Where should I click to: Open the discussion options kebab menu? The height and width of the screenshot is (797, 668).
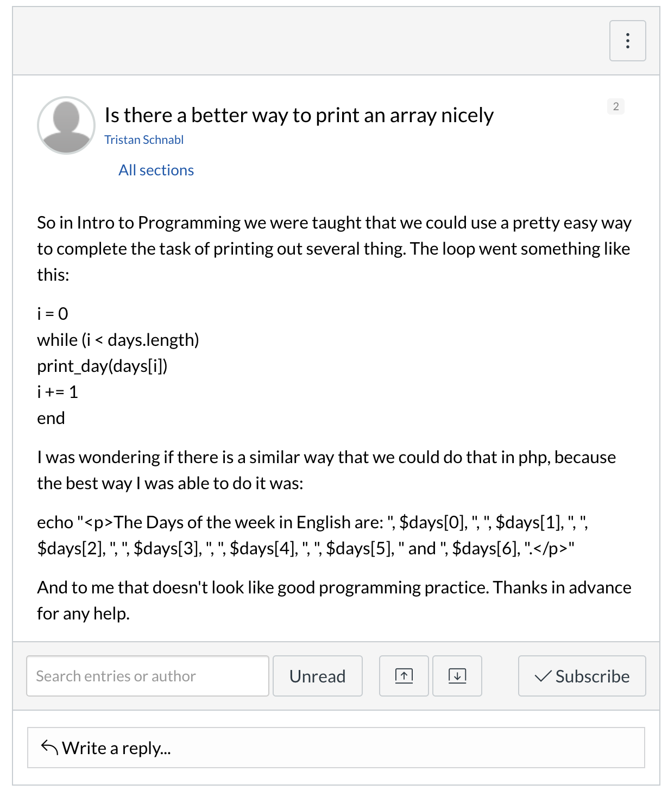(x=627, y=41)
